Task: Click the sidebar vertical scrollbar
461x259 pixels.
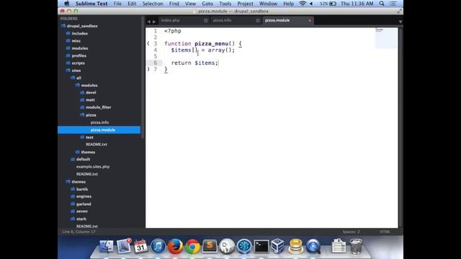Action: click(143, 77)
